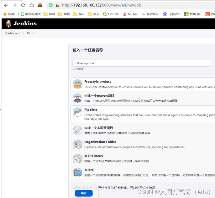Choose the 多分支流水线 option title
The height and width of the screenshot is (198, 215).
tap(94, 156)
